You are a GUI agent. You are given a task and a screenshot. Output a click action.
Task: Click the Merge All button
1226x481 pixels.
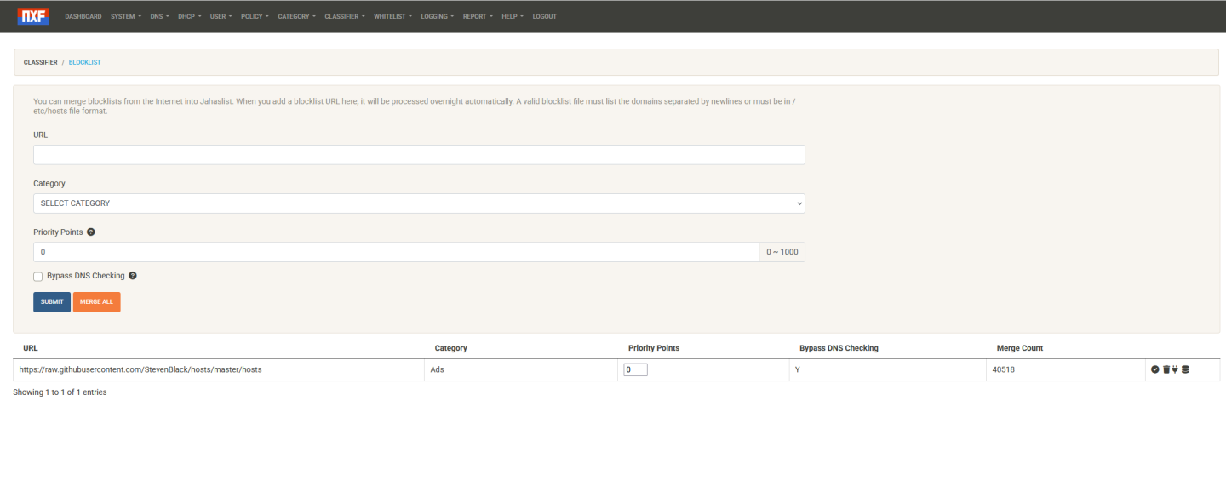[x=96, y=302]
